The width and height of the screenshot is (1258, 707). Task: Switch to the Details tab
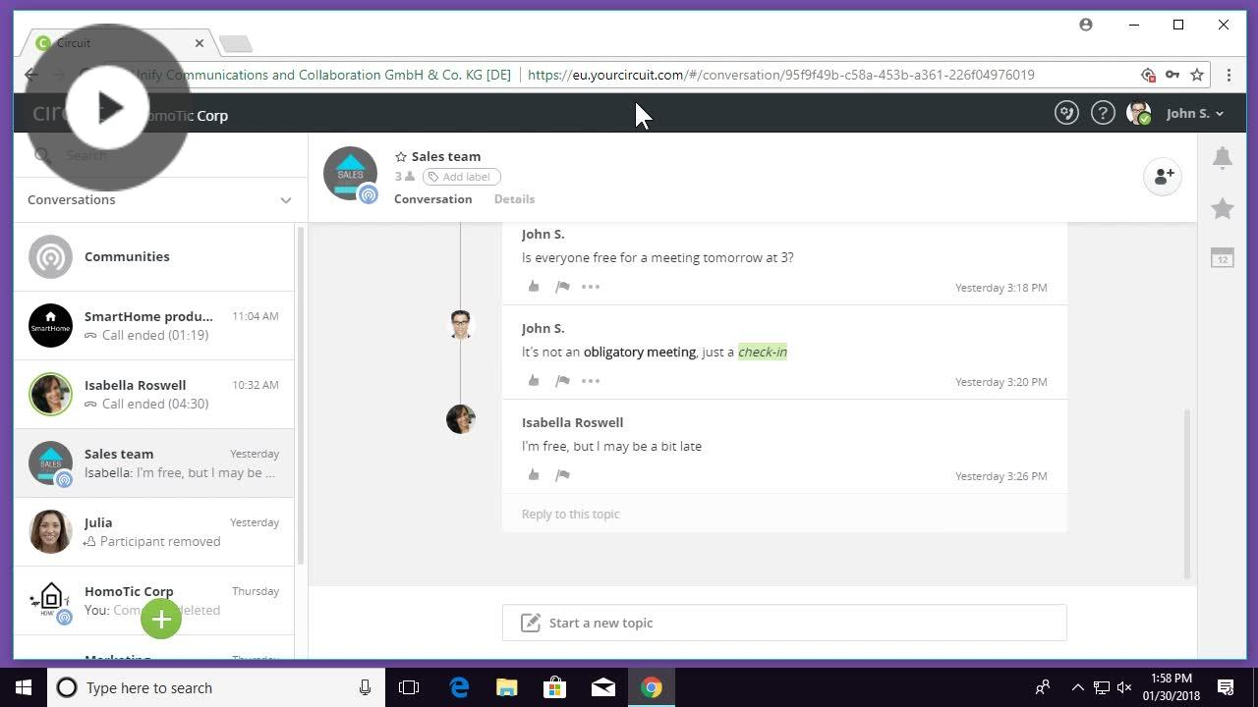(514, 198)
